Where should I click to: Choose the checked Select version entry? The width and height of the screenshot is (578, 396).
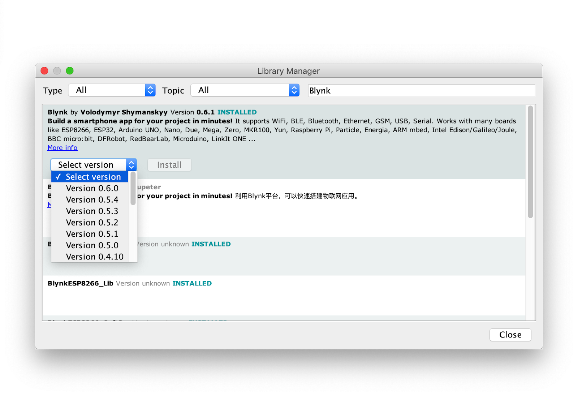tap(90, 177)
